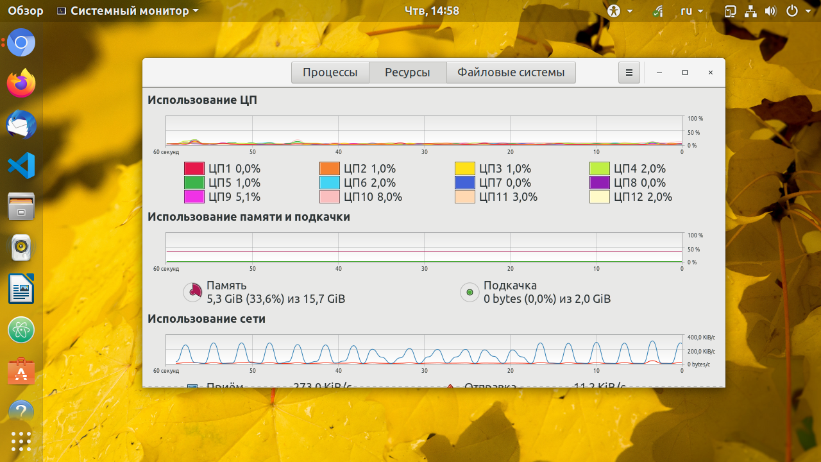This screenshot has height=462, width=821.
Task: Change the ЦП10 pink color swatch
Action: point(330,197)
